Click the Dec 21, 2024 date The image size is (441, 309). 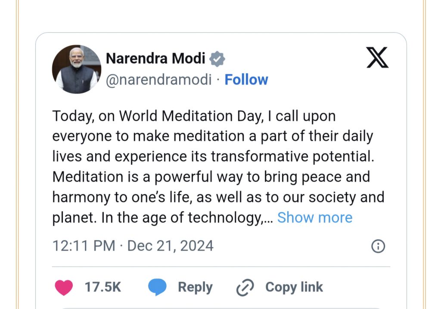[x=171, y=246]
